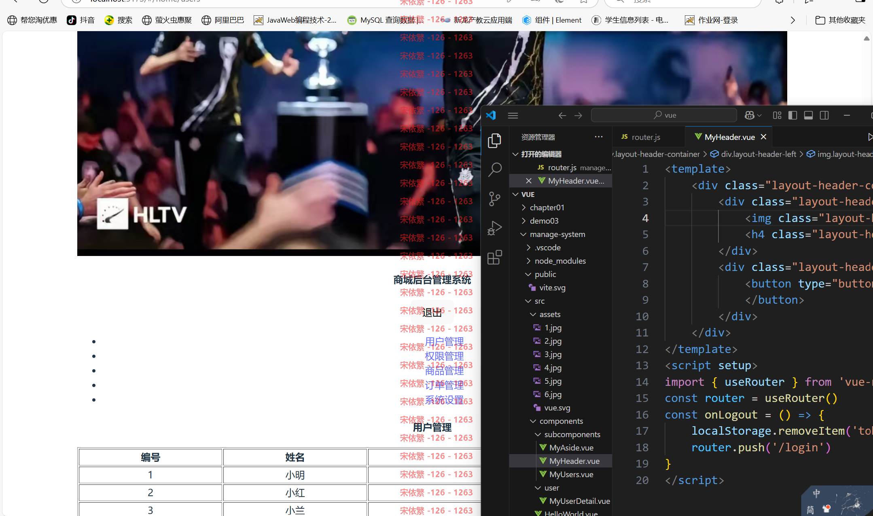Toggle the bottom panel in VS Code
This screenshot has height=516, width=873.
click(x=809, y=115)
